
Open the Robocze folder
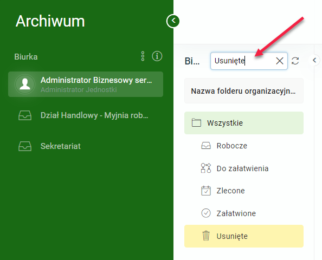[x=244, y=146]
